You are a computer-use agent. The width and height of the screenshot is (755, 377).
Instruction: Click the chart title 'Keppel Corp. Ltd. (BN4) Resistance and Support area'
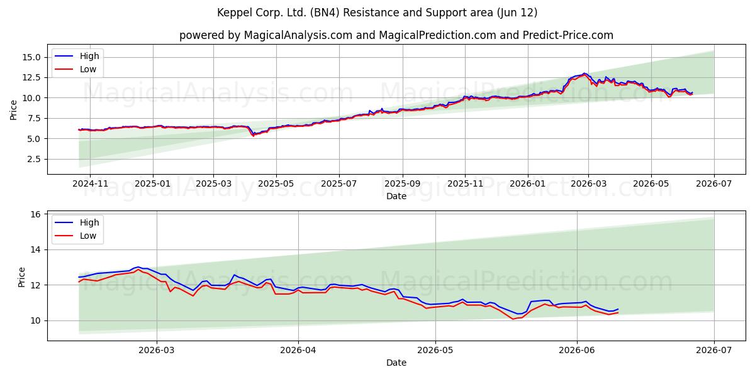tap(378, 13)
